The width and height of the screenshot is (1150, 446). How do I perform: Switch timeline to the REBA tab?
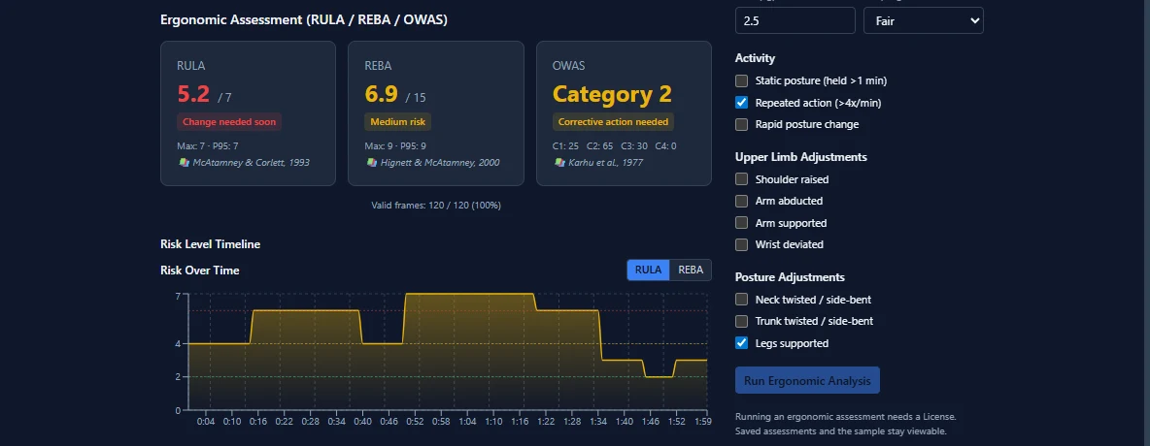691,270
